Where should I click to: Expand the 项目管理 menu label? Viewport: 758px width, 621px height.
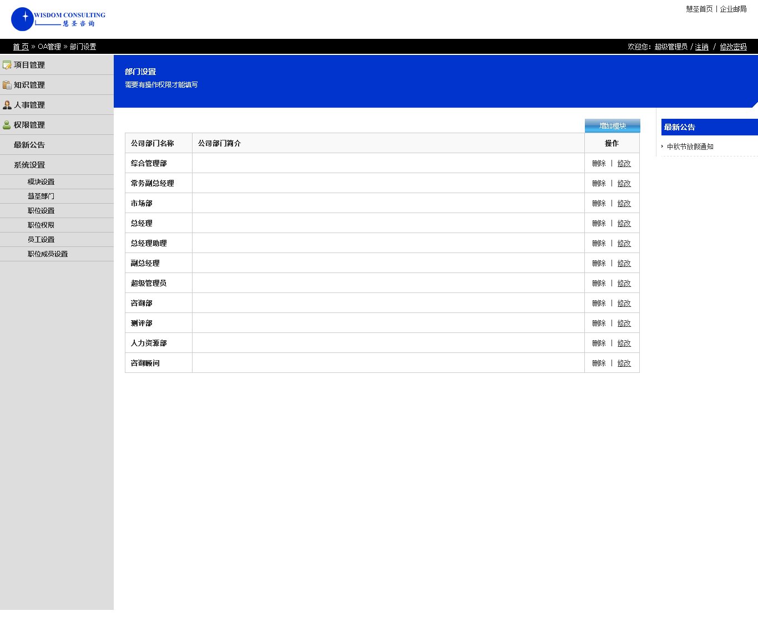click(x=29, y=65)
